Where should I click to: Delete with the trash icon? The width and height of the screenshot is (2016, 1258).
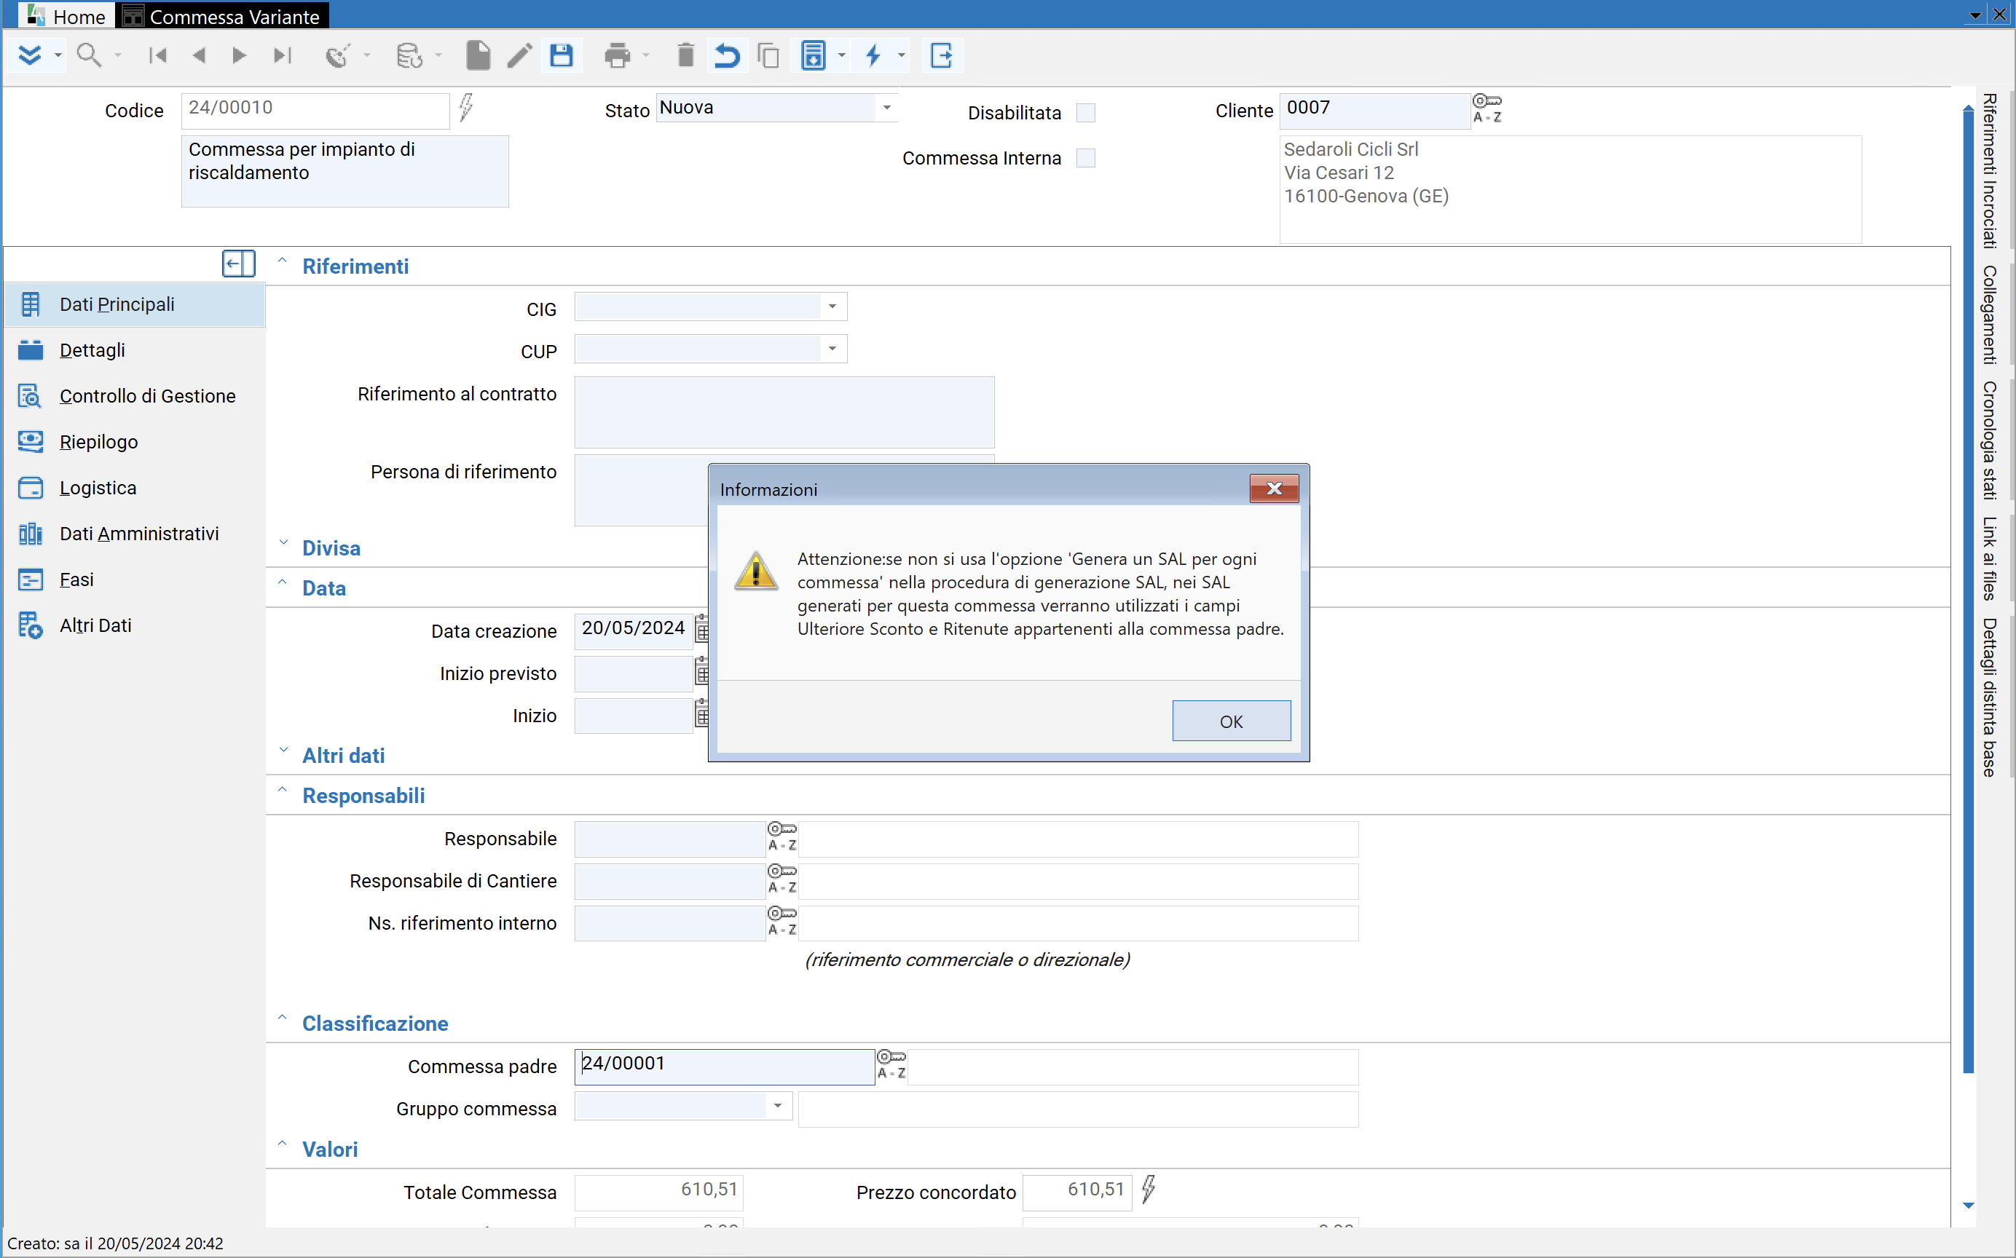(685, 56)
